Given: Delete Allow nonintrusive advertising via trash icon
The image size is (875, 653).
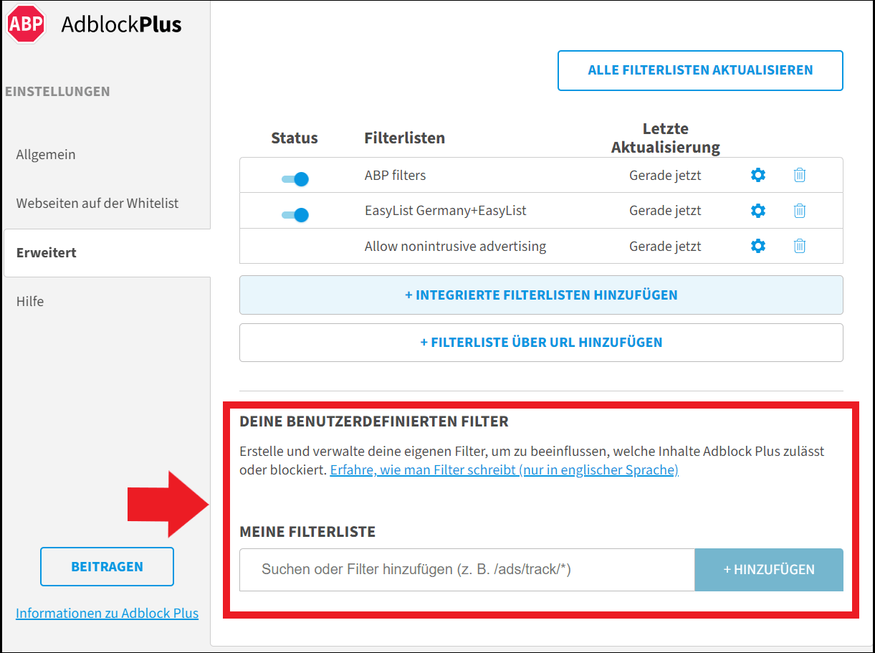Looking at the screenshot, I should pyautogui.click(x=800, y=246).
